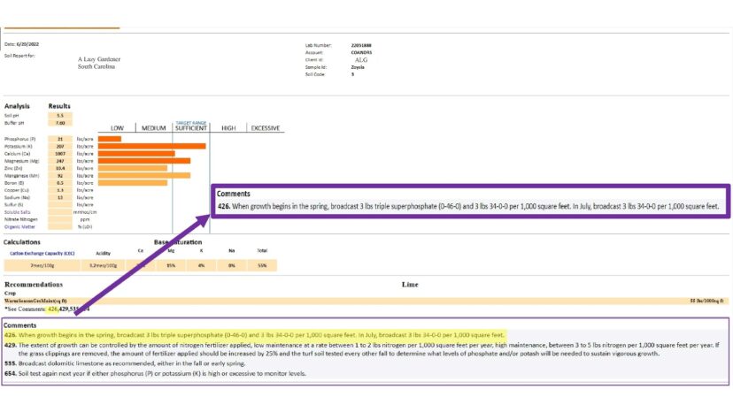Click the "Total" base saturation header
Viewport: 733px width, 412px height.
click(x=262, y=251)
